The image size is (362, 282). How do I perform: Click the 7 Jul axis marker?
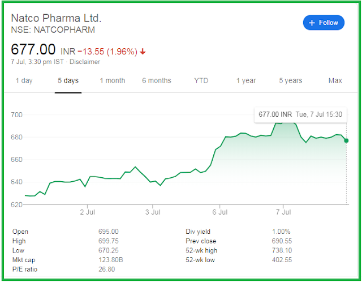click(x=283, y=212)
